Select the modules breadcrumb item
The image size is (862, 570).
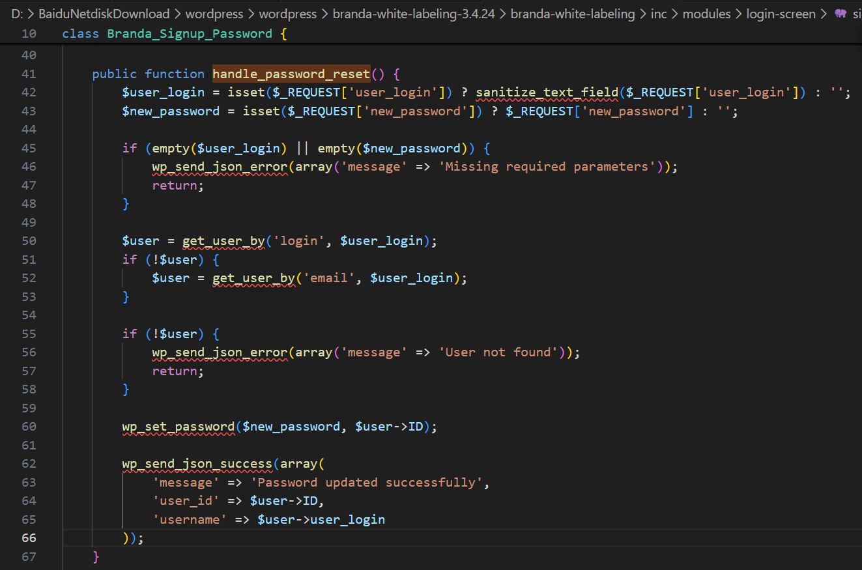(x=706, y=14)
